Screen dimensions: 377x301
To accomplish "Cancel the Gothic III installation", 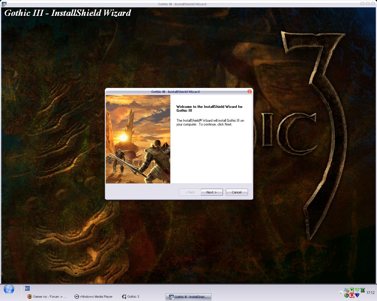I will pos(237,192).
